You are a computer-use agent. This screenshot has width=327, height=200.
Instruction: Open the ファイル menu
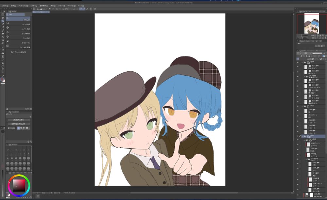tap(5, 6)
